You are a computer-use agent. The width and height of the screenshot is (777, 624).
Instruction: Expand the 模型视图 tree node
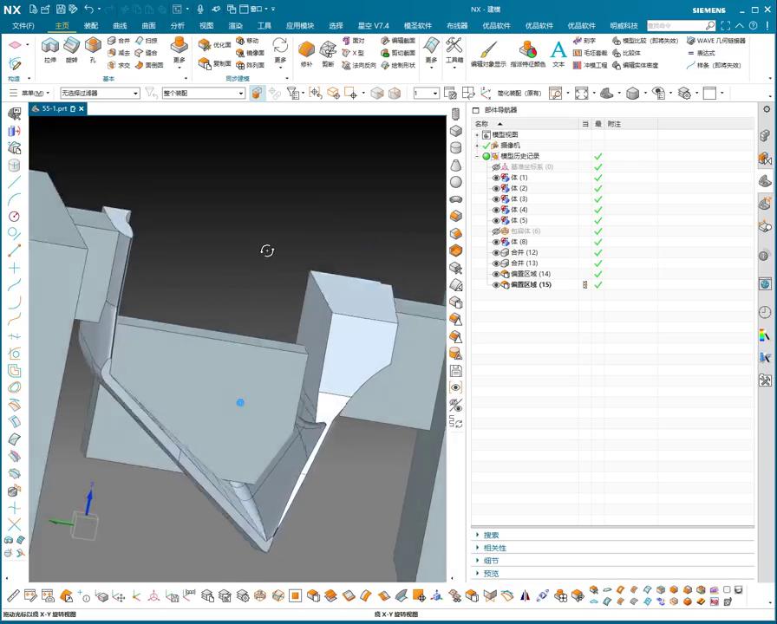[477, 135]
